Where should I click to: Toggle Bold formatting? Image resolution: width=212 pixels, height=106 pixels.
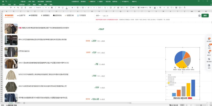52,8
